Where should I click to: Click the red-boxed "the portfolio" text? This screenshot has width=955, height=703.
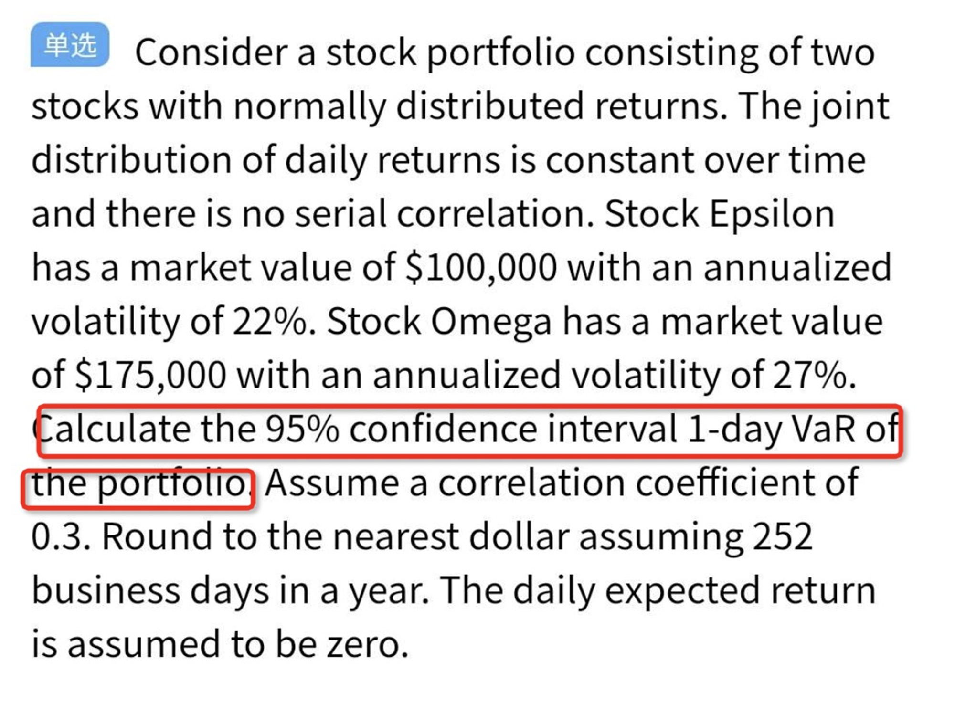(x=138, y=484)
